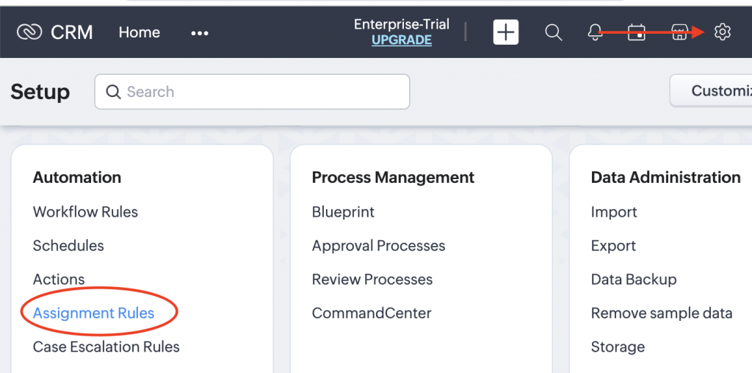The image size is (752, 373).
Task: Go to the Home tab
Action: pos(140,32)
